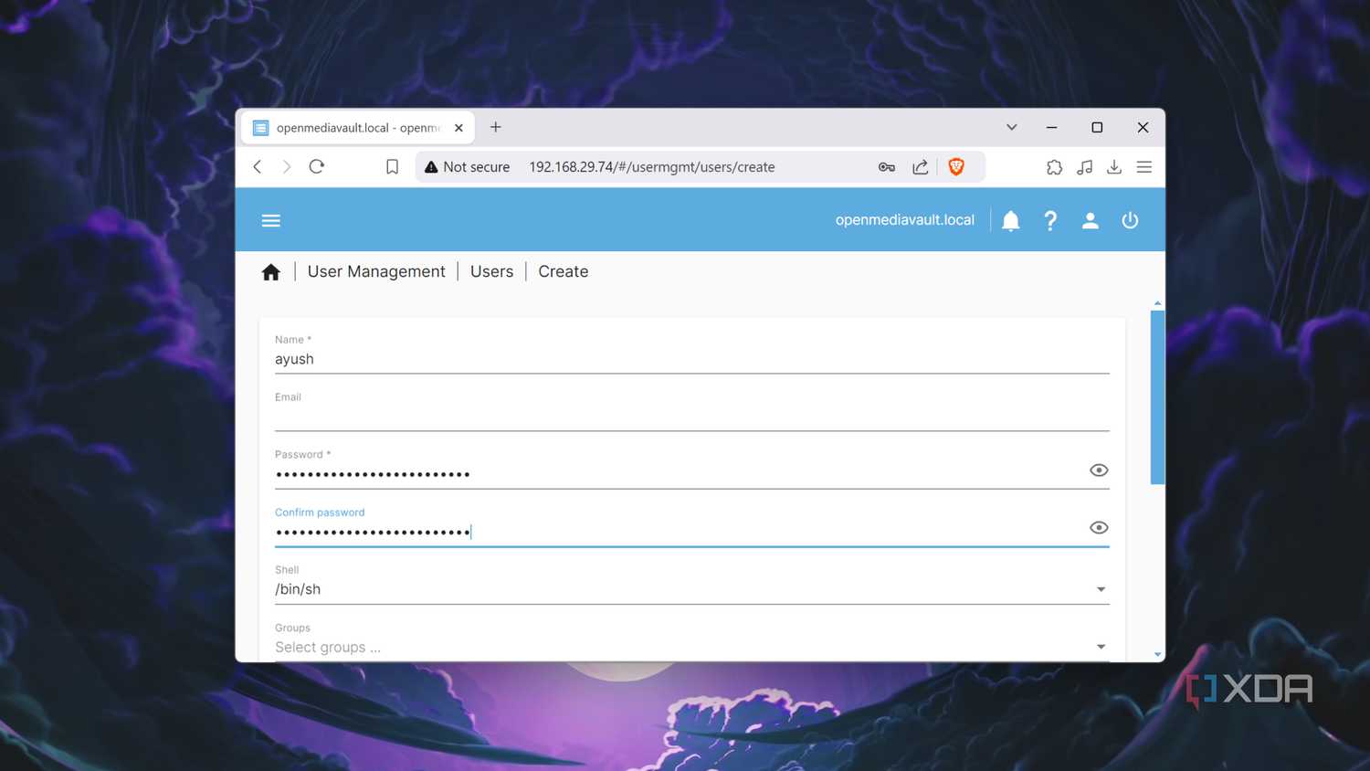Click the Name input field

click(x=691, y=359)
